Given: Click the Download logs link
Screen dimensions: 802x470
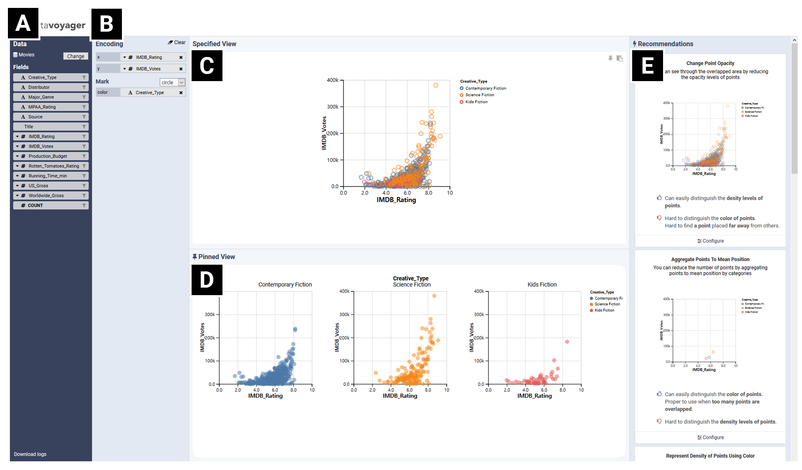Looking at the screenshot, I should tap(30, 454).
